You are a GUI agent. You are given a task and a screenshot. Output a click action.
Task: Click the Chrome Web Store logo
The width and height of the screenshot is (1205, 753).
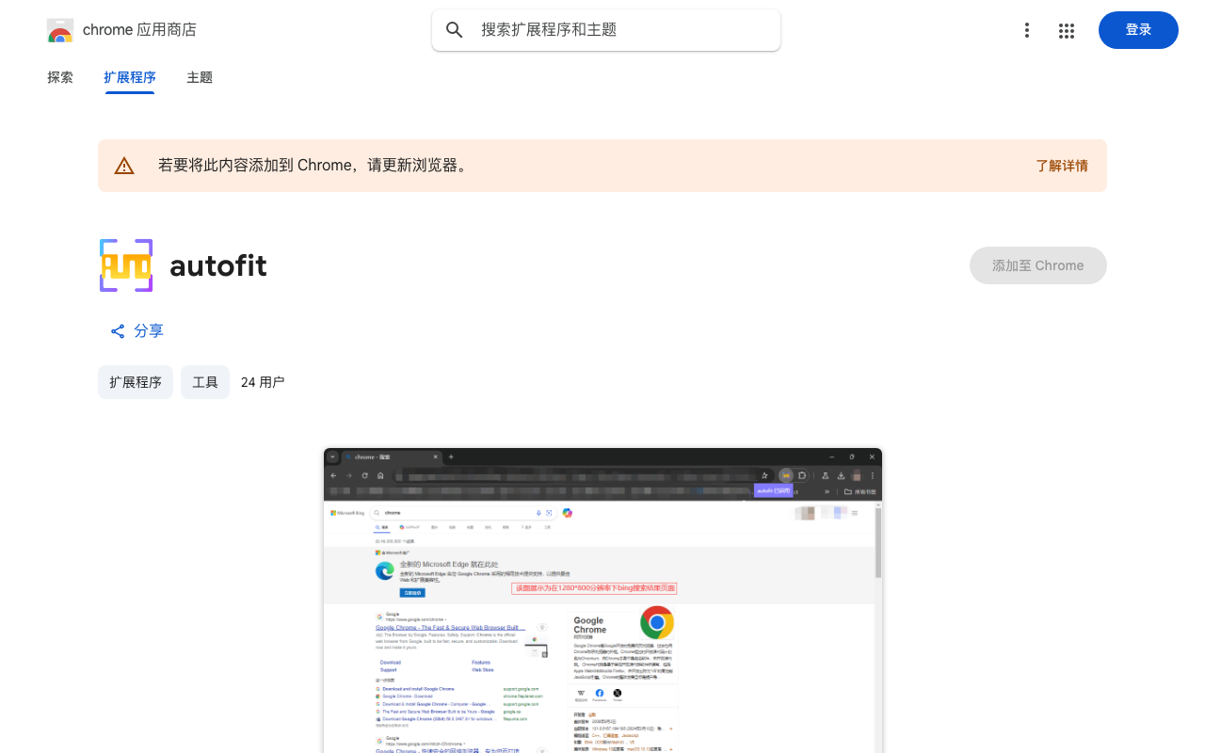click(60, 30)
